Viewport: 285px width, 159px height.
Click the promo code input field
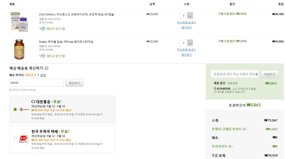pyautogui.click(x=235, y=74)
